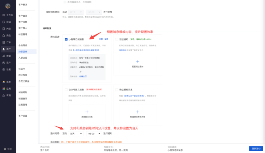Open the 店铺 store icon in sidebar
Image resolution: width=265 pixels, height=153 pixels.
(x=4, y=22)
